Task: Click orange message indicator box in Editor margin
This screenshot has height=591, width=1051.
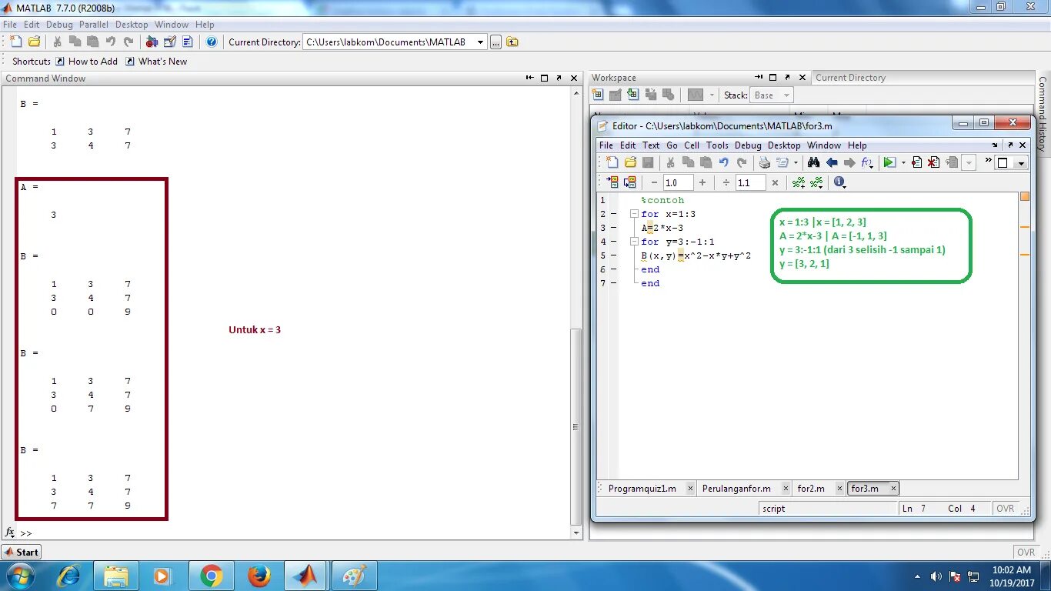Action: [1025, 197]
